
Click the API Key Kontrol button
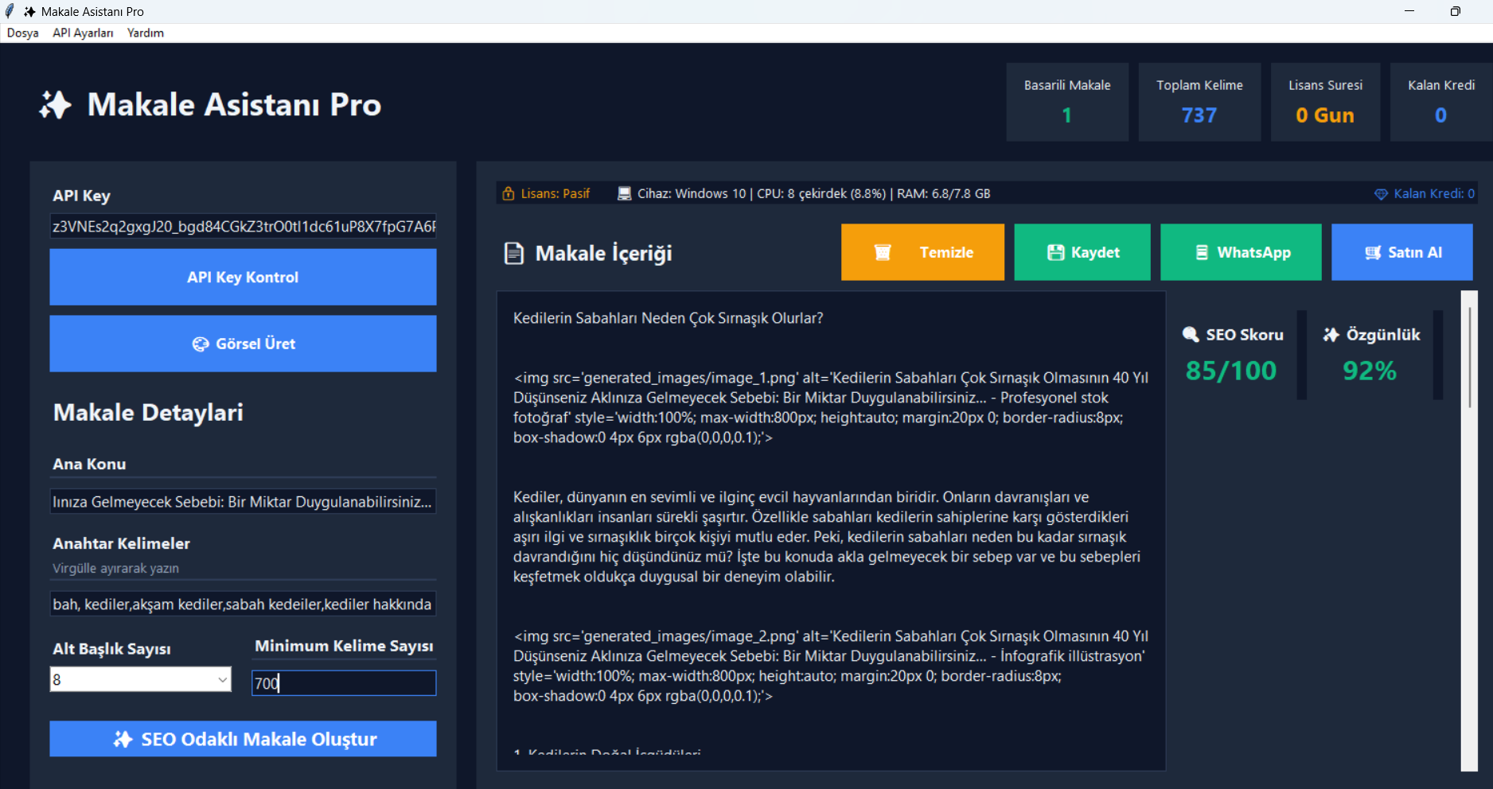(x=243, y=277)
